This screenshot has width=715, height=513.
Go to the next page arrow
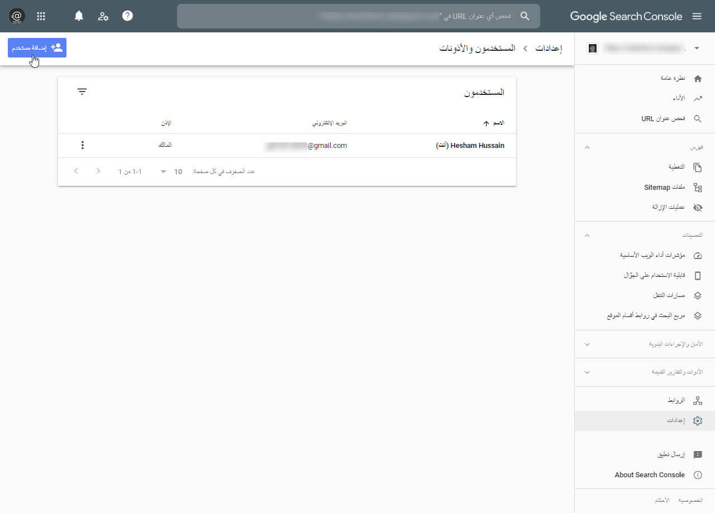98,171
